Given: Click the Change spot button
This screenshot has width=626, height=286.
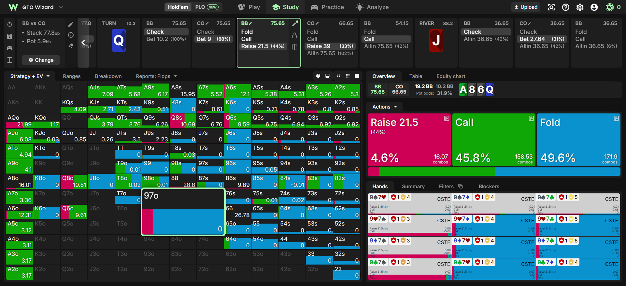Looking at the screenshot, I should tap(41, 60).
